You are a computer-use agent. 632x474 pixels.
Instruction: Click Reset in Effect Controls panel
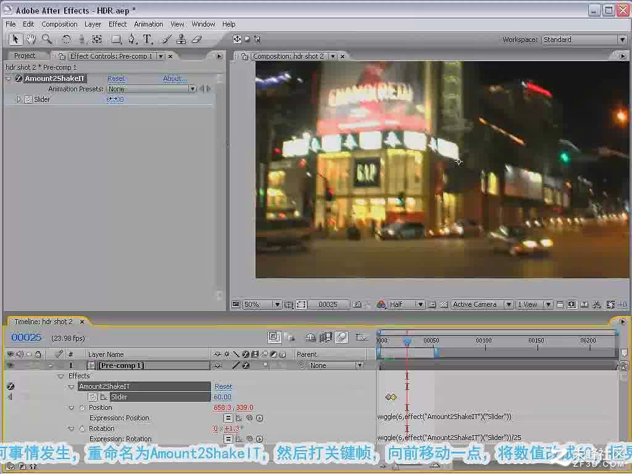[x=116, y=78]
